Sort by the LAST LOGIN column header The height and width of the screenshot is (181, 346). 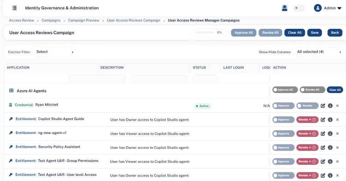coord(234,68)
